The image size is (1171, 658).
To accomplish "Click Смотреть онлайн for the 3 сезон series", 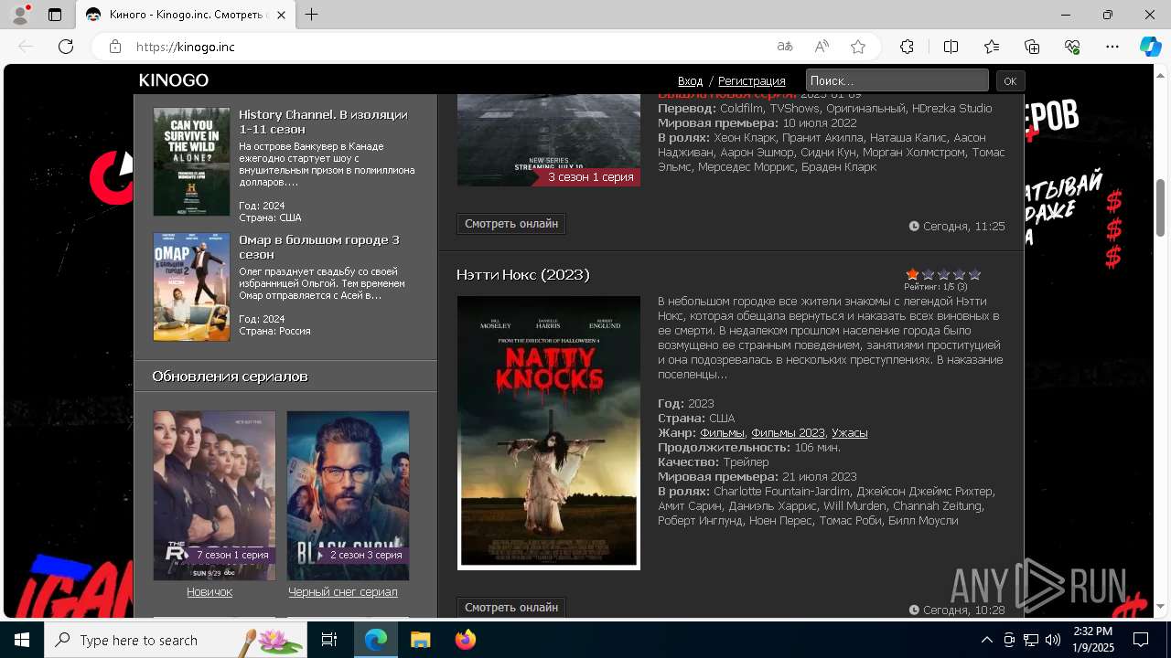I will click(511, 224).
